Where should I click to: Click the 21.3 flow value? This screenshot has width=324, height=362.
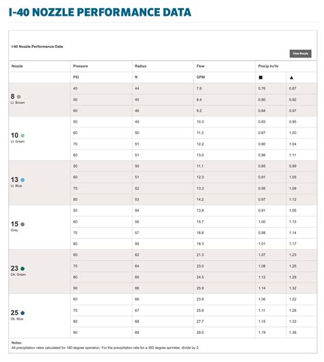pos(200,255)
